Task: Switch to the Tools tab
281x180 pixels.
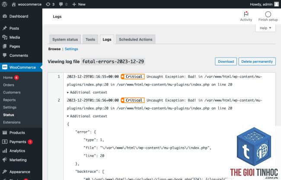Action: [x=90, y=39]
